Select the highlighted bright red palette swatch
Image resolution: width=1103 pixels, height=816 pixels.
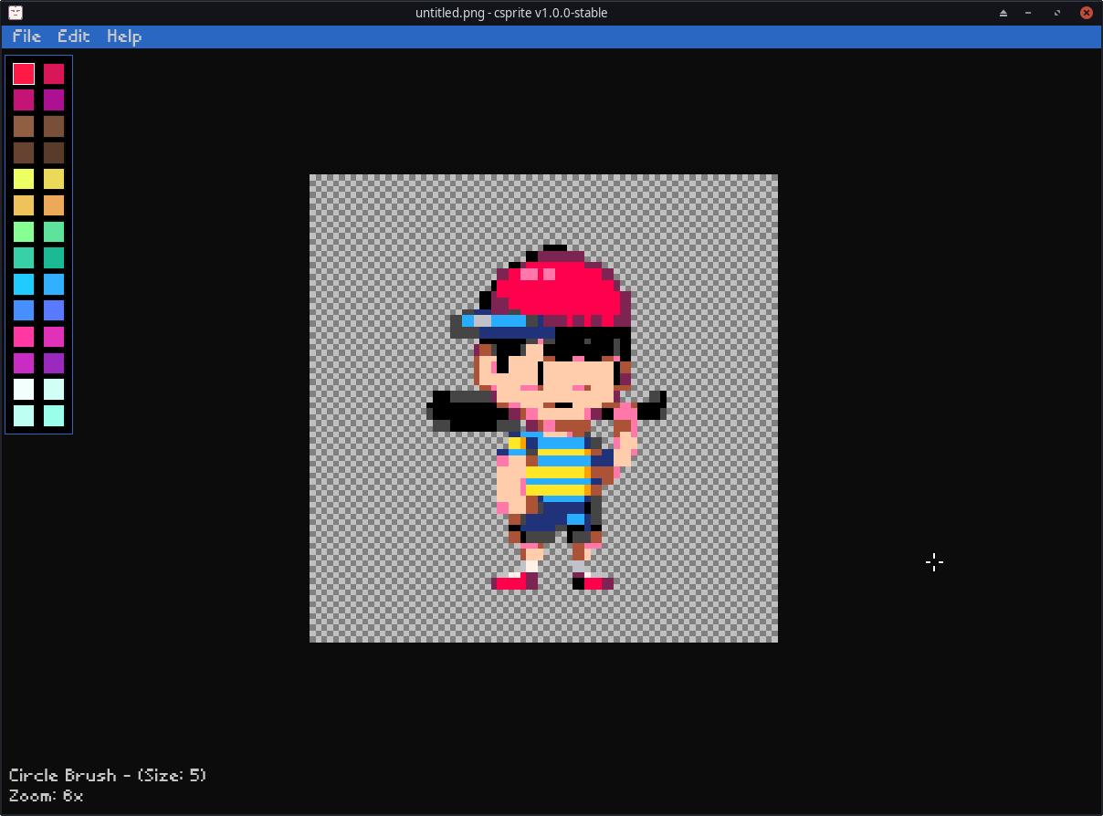click(24, 74)
